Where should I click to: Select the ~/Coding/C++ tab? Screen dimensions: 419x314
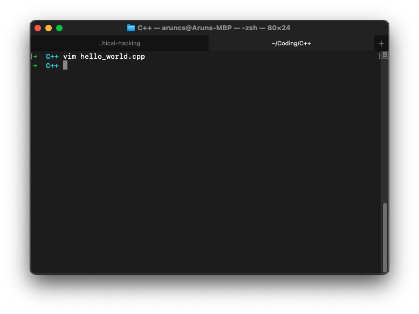pos(291,43)
